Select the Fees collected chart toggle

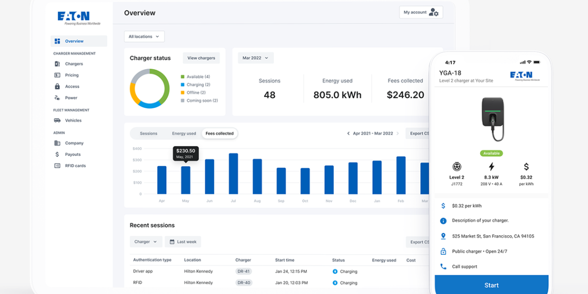click(x=220, y=134)
